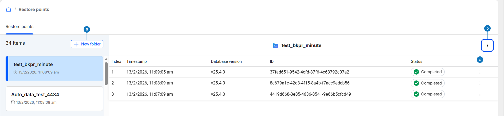Switch to the Restore points tab
Viewport: 504px width, 116px height.
click(19, 27)
